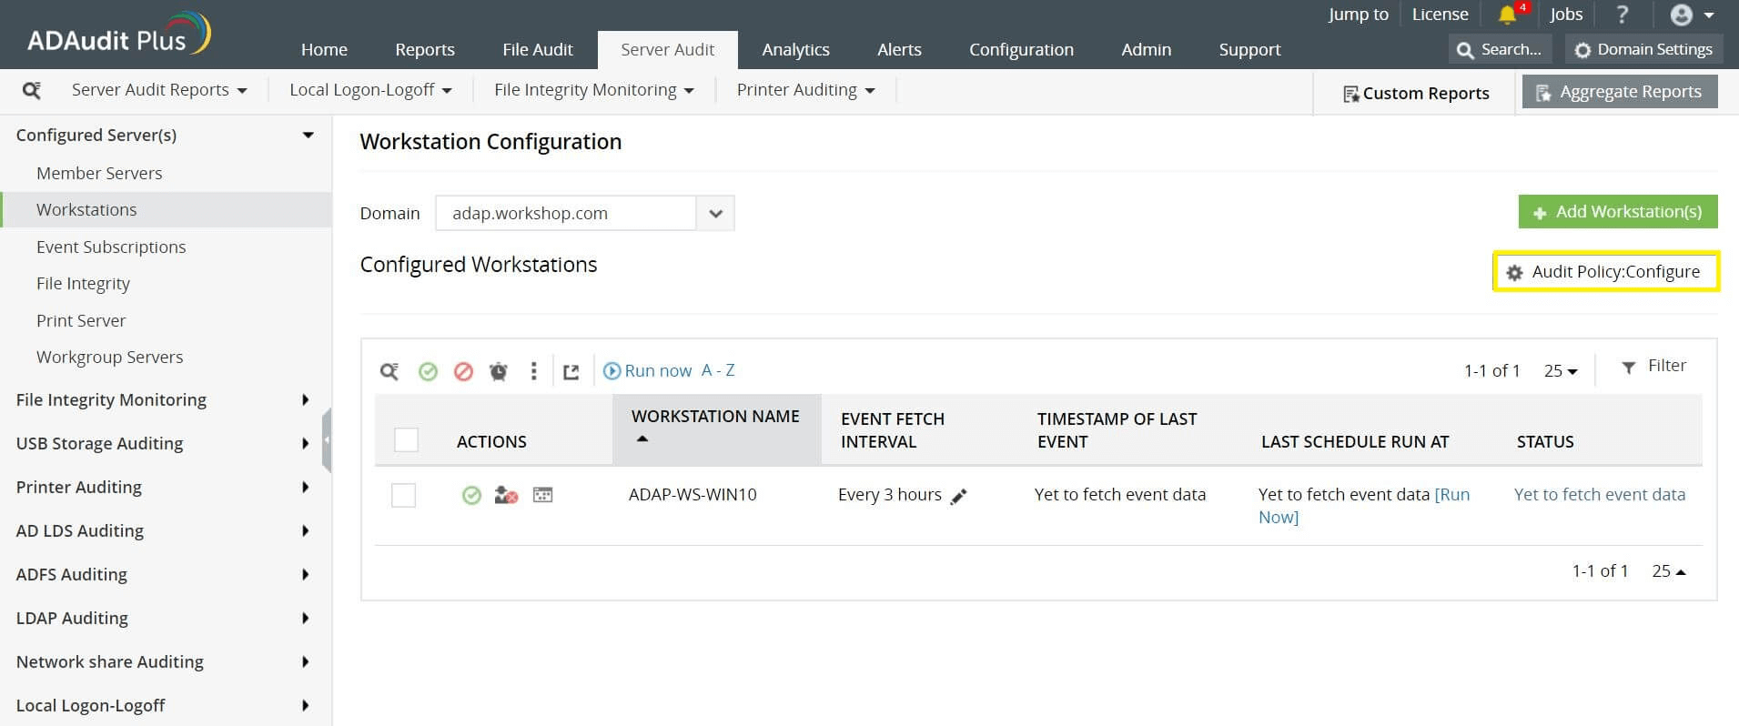The image size is (1739, 726).
Task: Open the Server Audit Reports dropdown
Action: pyautogui.click(x=159, y=90)
